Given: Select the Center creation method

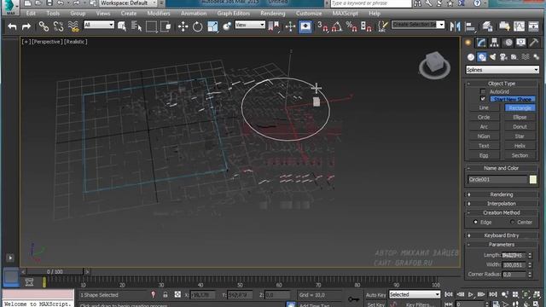Looking at the screenshot, I should pyautogui.click(x=512, y=222).
